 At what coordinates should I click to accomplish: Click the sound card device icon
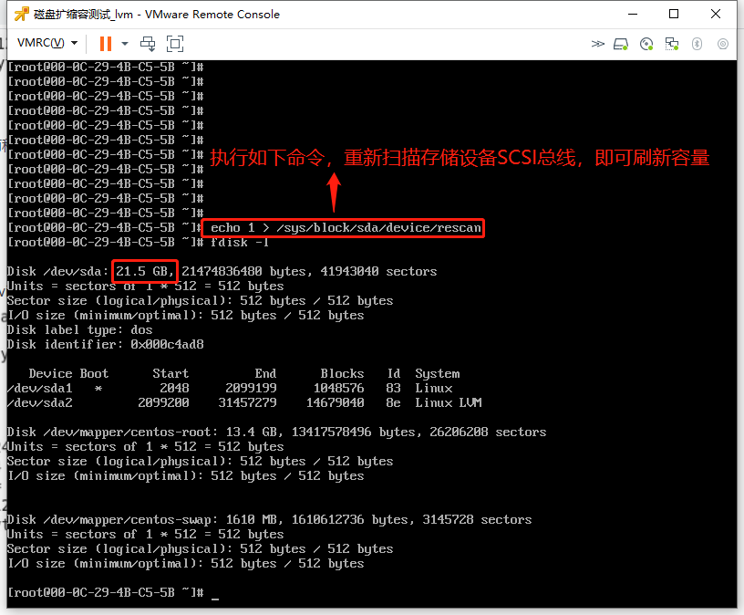tap(723, 44)
